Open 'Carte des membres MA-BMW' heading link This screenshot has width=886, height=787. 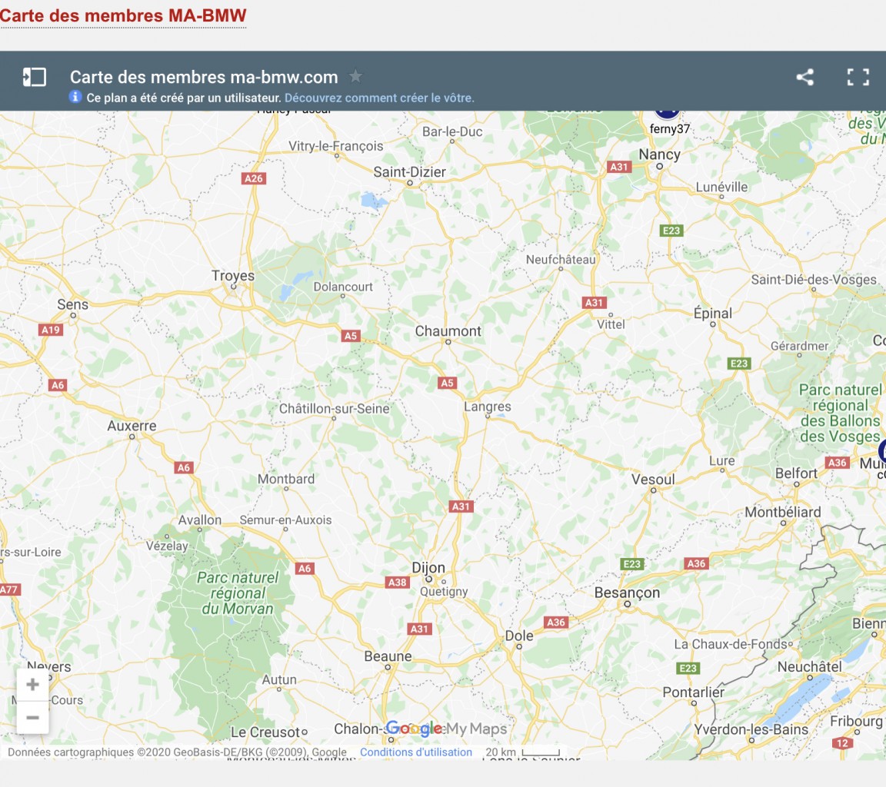tap(123, 15)
